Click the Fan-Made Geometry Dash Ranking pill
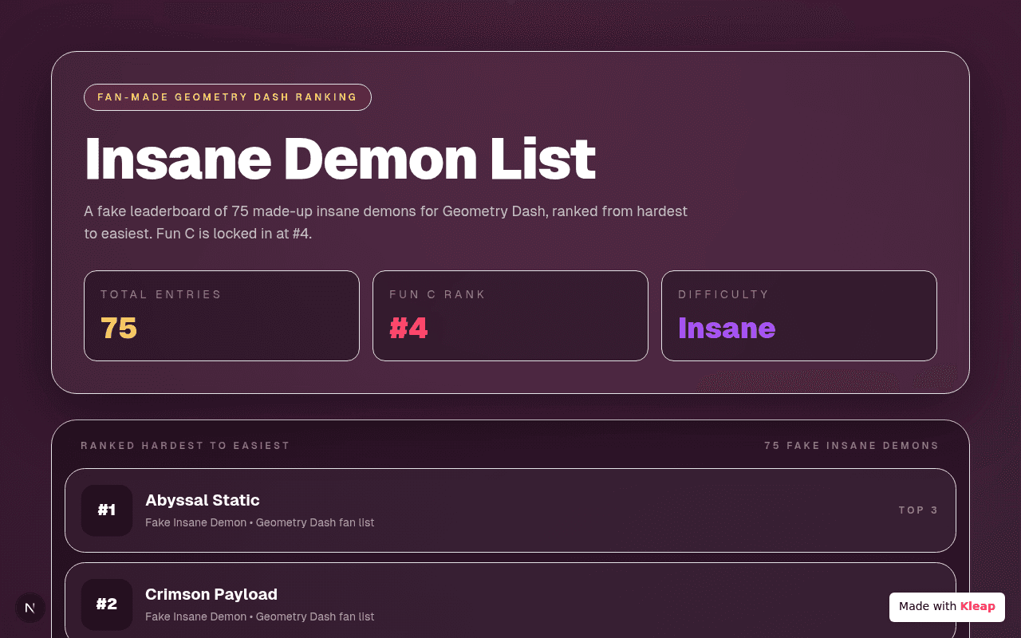1021x638 pixels. [227, 97]
